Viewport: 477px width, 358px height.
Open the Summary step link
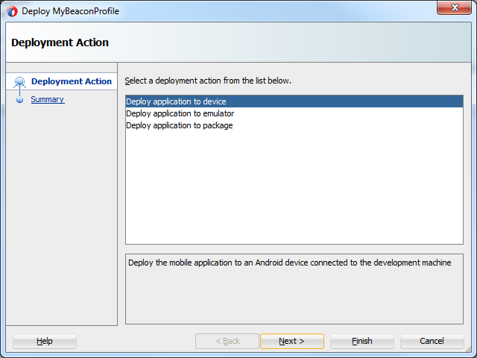pyautogui.click(x=48, y=99)
